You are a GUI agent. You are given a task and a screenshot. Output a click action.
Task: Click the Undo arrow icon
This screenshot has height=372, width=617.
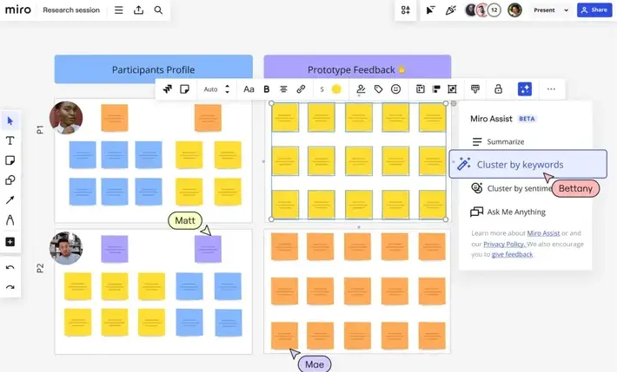tap(10, 268)
